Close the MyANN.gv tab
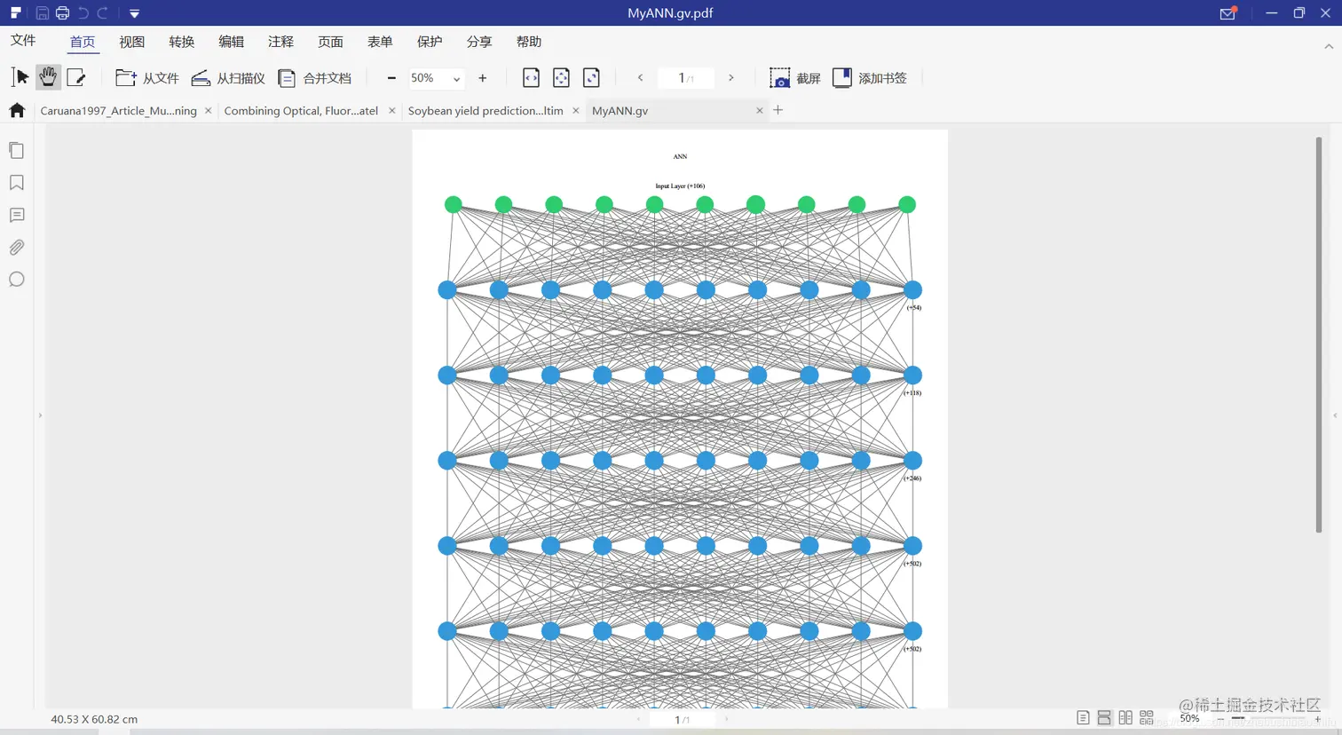 click(760, 111)
